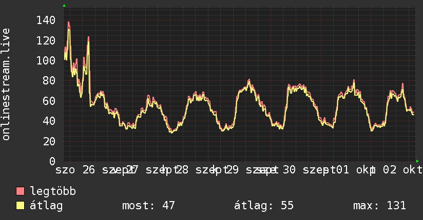Click the green arrow atop the y-axis
Viewport: 423px width, 220px height.
(x=64, y=6)
